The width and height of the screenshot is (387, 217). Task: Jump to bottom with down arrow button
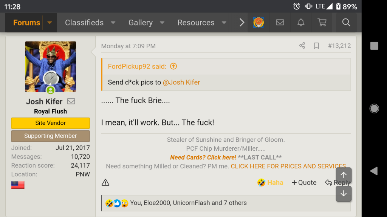pyautogui.click(x=344, y=194)
